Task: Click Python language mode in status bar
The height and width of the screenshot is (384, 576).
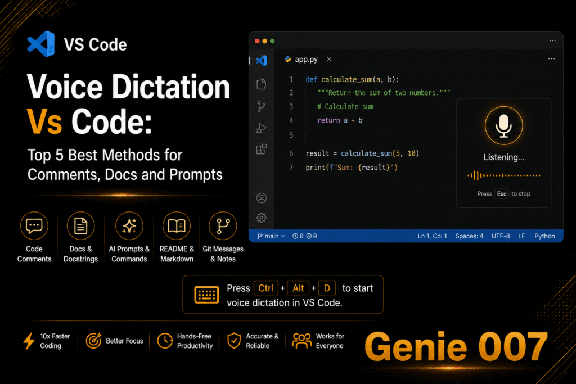Action: [544, 236]
